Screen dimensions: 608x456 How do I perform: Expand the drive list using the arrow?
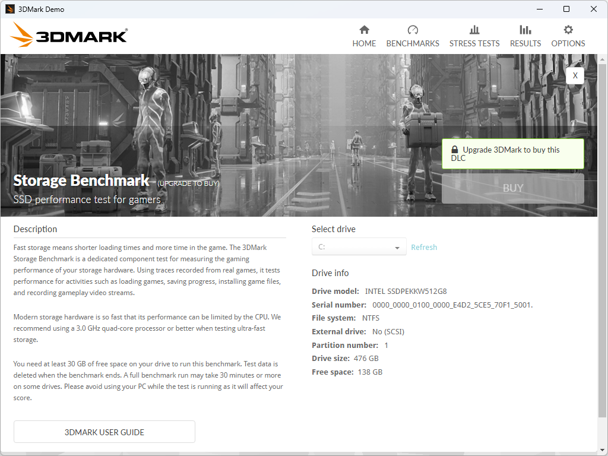tap(397, 246)
